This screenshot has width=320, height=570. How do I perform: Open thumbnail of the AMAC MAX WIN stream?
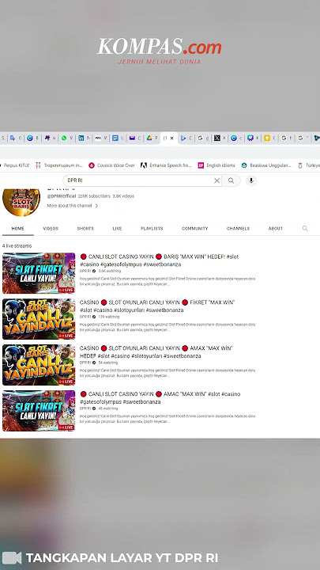39,410
